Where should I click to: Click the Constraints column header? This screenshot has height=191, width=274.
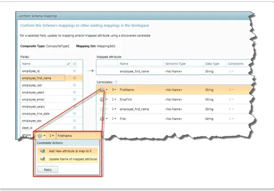(x=235, y=64)
